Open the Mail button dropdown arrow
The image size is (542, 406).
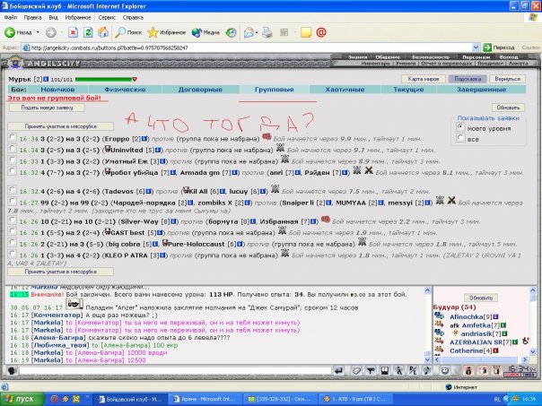pyautogui.click(x=257, y=32)
